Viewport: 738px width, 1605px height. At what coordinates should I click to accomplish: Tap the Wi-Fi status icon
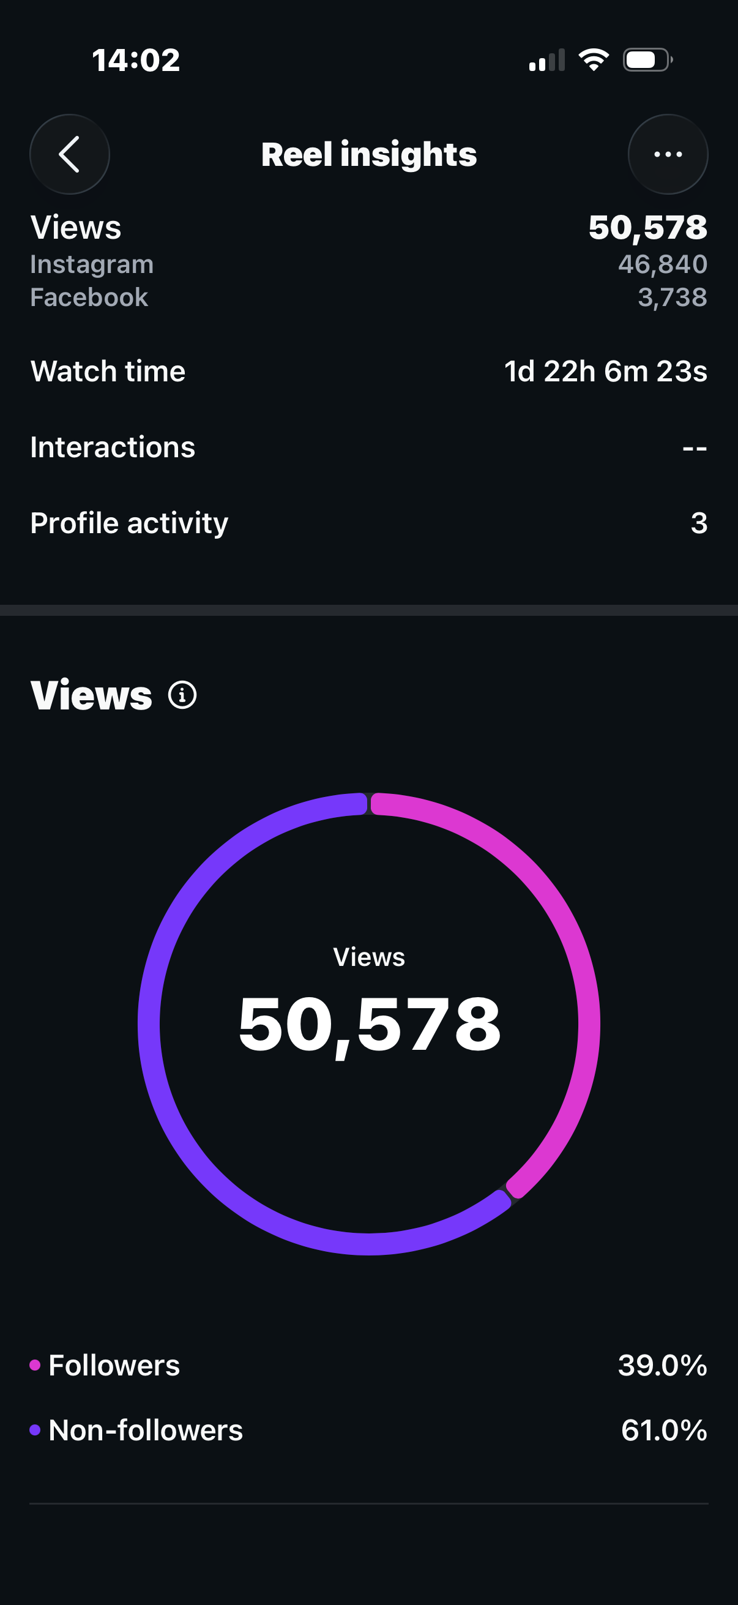594,60
